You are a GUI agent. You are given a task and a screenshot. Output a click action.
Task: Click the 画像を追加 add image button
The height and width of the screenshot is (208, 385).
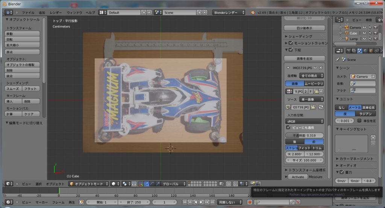tap(305, 58)
